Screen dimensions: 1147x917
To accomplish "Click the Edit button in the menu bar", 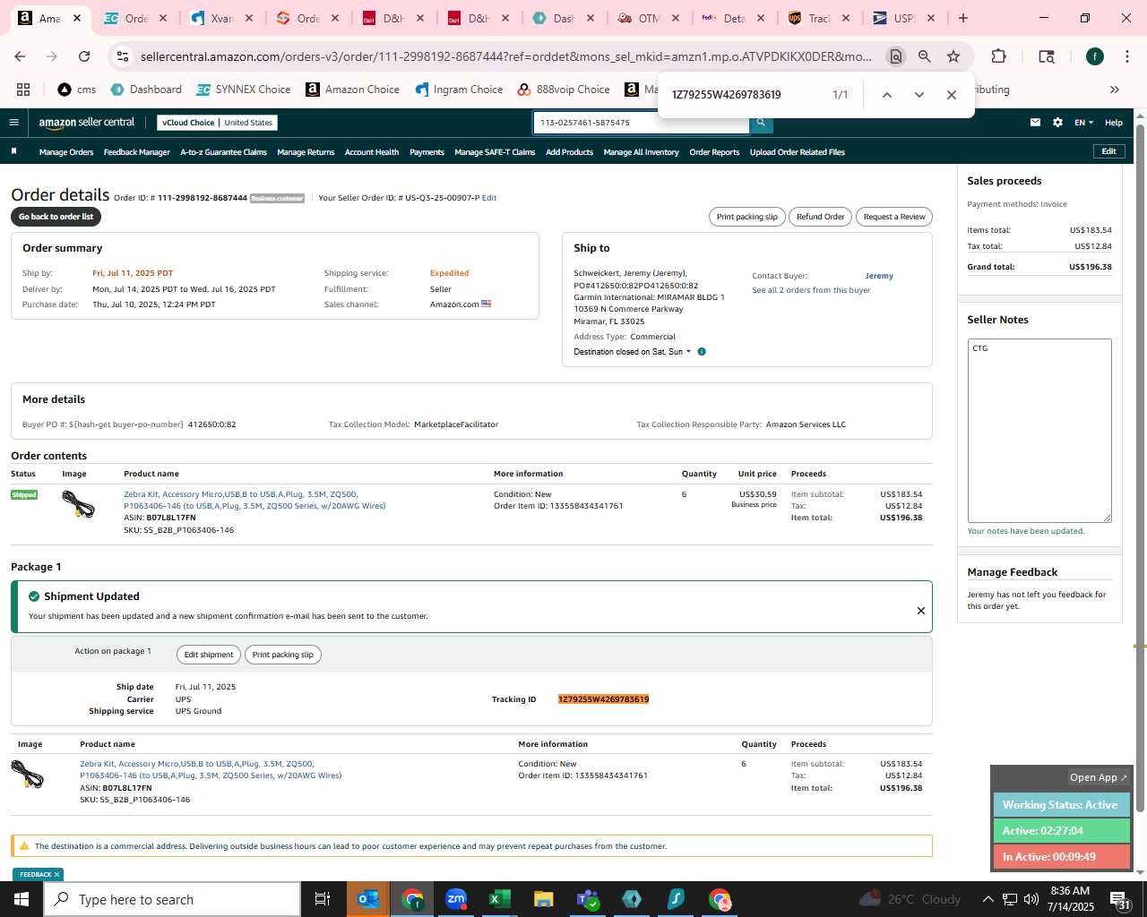I will tap(1108, 151).
